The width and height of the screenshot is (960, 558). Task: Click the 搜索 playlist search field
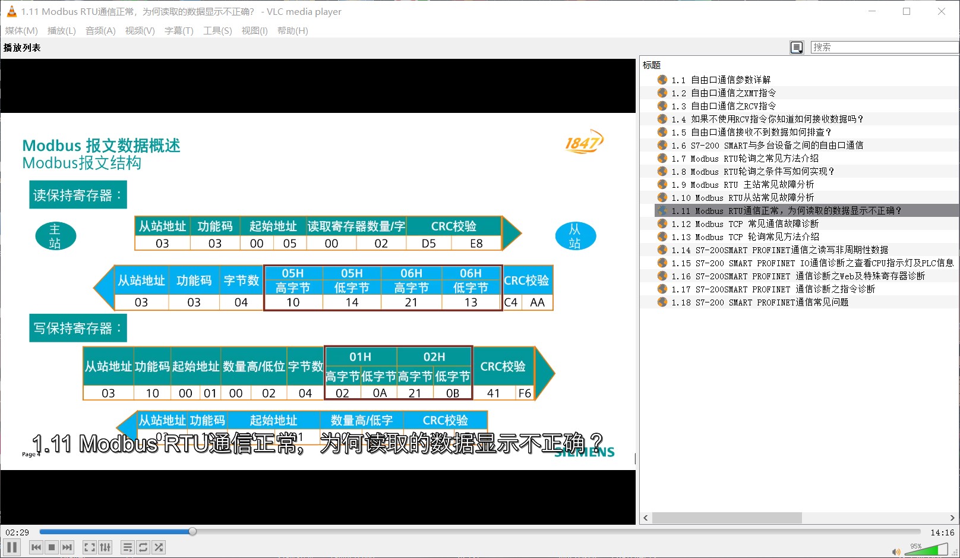click(883, 48)
